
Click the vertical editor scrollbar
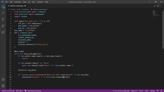163,30
